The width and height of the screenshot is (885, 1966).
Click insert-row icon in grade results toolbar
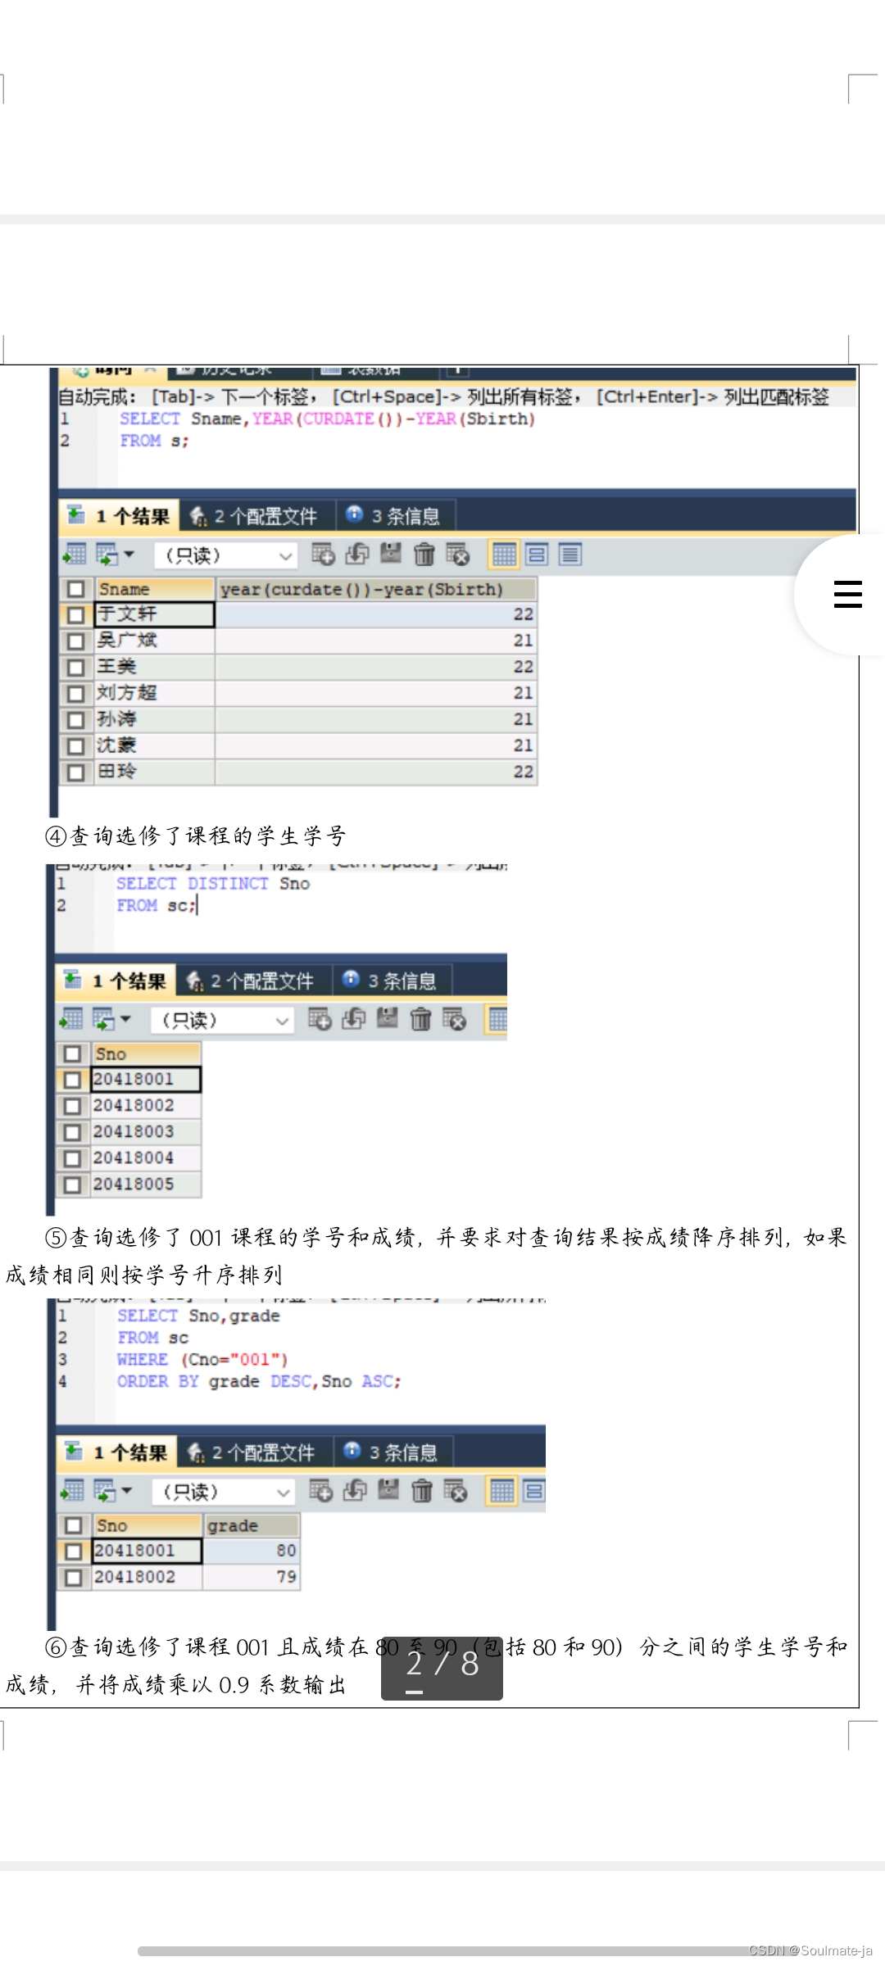pyautogui.click(x=321, y=1491)
